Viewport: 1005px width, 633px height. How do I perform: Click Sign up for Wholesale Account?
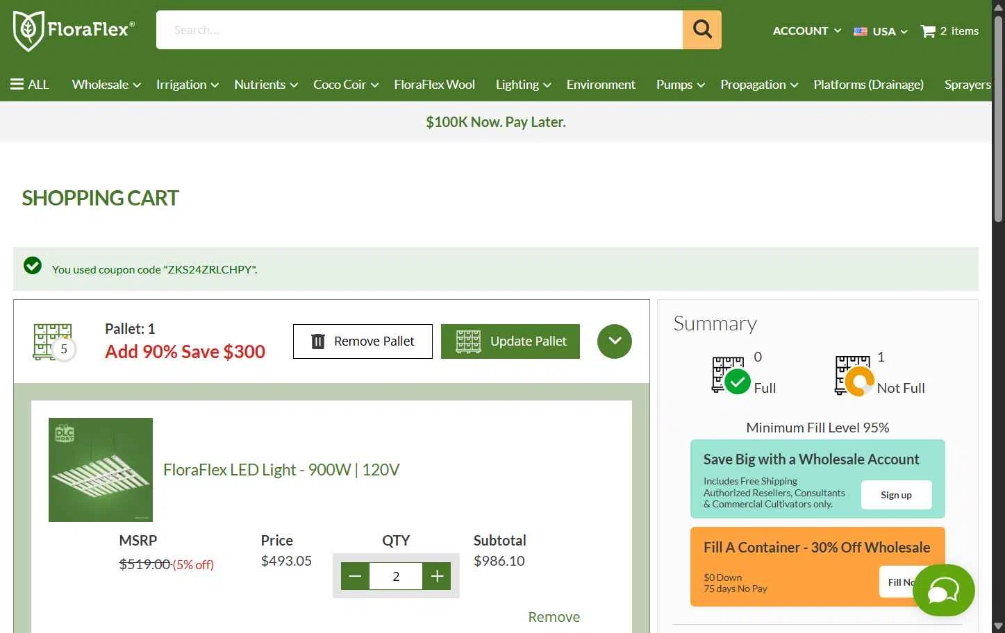tap(897, 495)
